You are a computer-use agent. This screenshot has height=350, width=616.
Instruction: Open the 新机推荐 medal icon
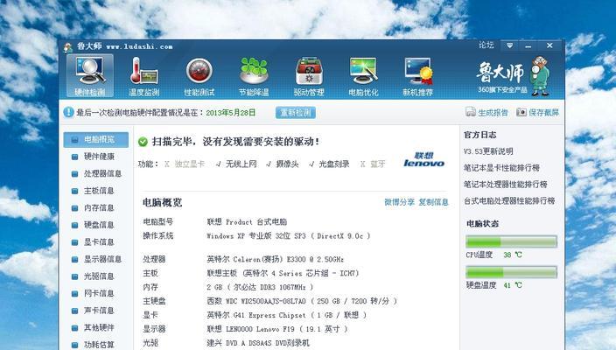(418, 76)
